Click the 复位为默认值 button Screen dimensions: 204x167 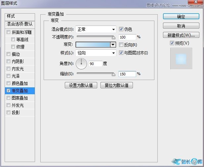117,85
